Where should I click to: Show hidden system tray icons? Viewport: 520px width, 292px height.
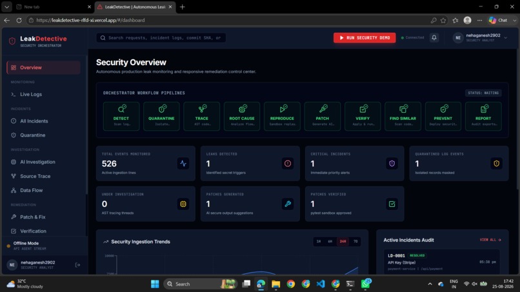(x=430, y=284)
